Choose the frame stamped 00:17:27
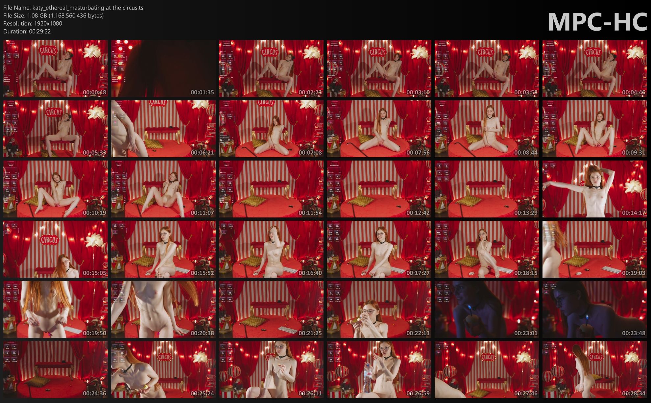The height and width of the screenshot is (403, 651). pos(379,249)
